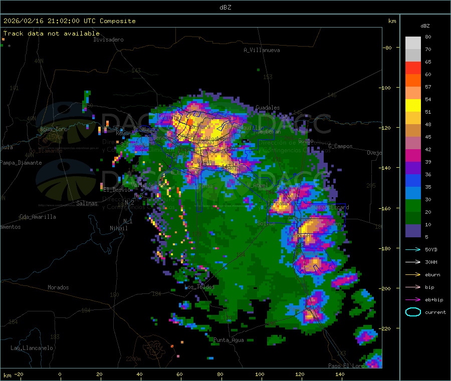Click the '60' tick on horizontal axis
The height and width of the screenshot is (381, 451).
click(179, 374)
